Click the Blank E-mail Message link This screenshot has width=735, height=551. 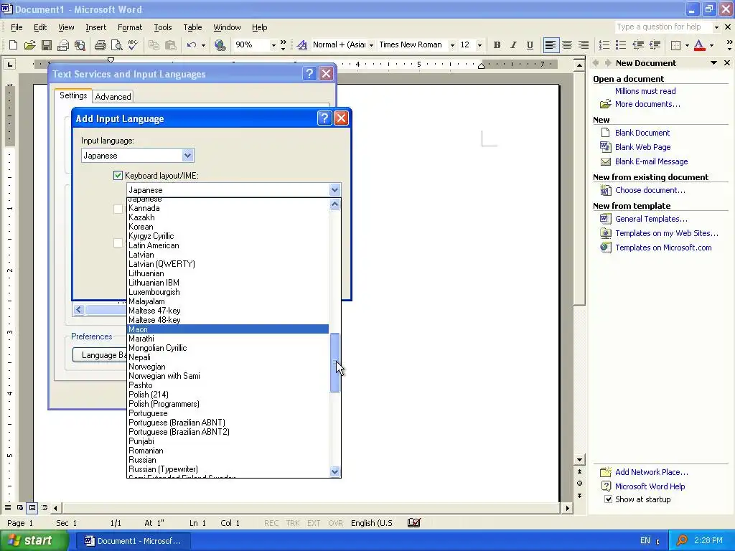click(x=651, y=161)
